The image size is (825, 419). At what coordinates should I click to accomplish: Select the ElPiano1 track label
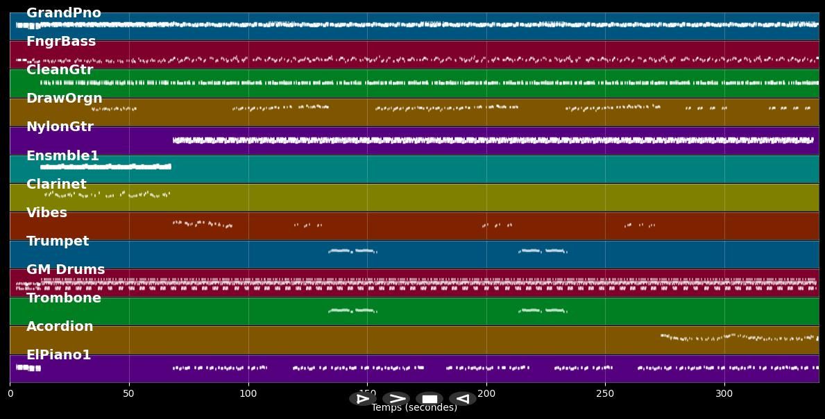[58, 355]
